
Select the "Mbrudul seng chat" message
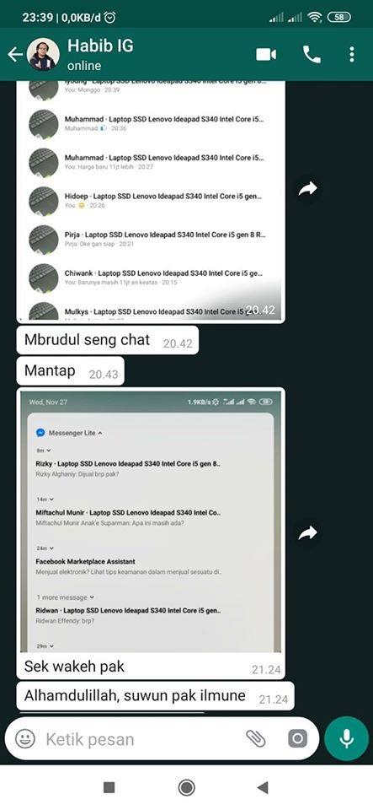pyautogui.click(x=108, y=340)
